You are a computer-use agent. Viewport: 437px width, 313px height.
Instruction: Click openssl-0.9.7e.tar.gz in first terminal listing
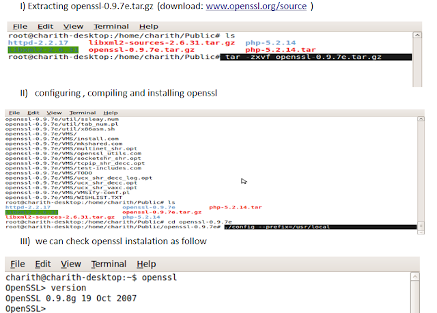click(141, 50)
